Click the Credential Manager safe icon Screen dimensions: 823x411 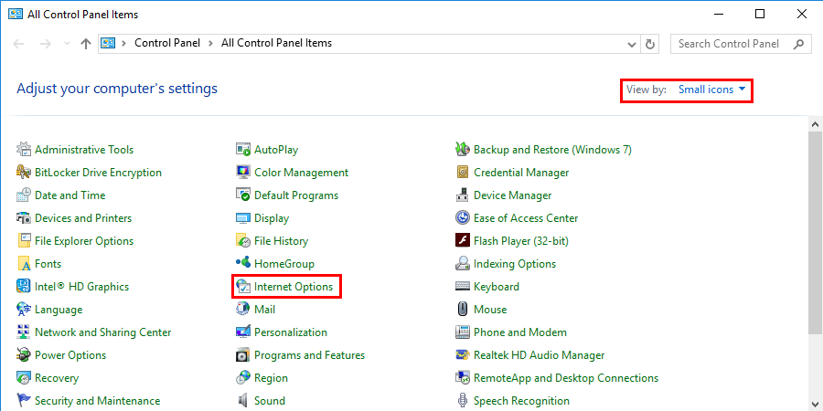[x=463, y=173]
